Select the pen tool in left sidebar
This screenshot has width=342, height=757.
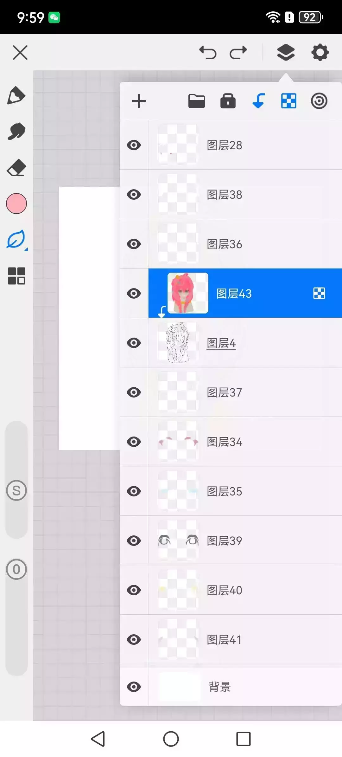click(16, 95)
